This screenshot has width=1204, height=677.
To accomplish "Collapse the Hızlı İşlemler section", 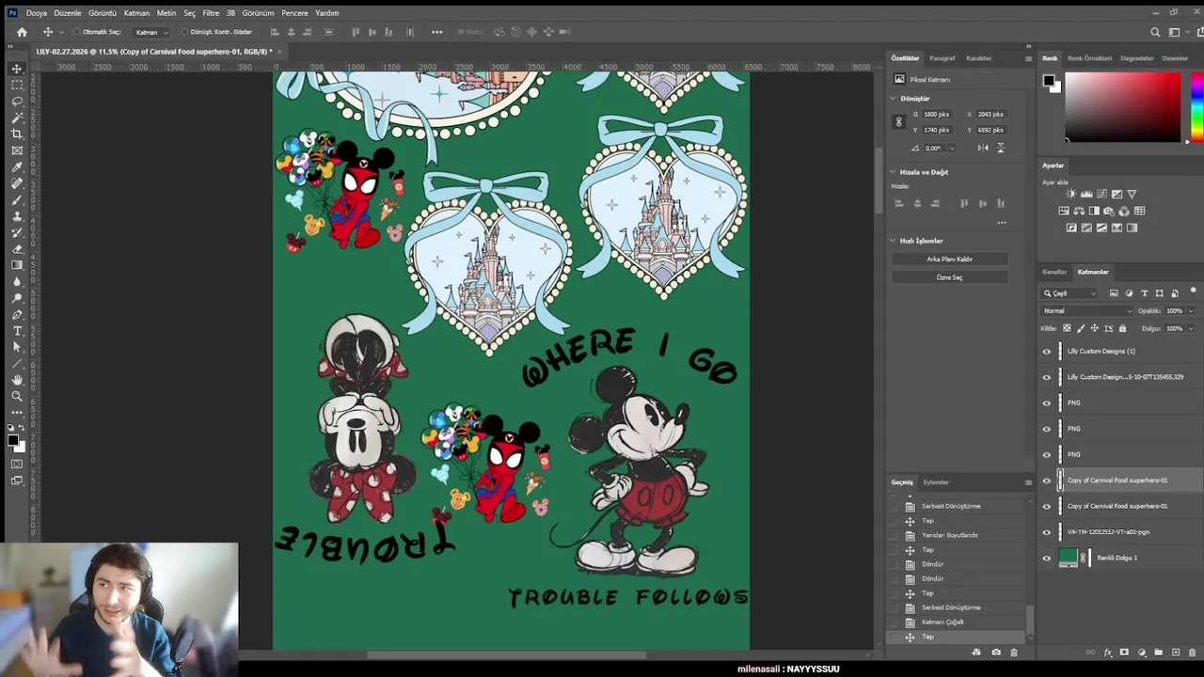I will 894,241.
